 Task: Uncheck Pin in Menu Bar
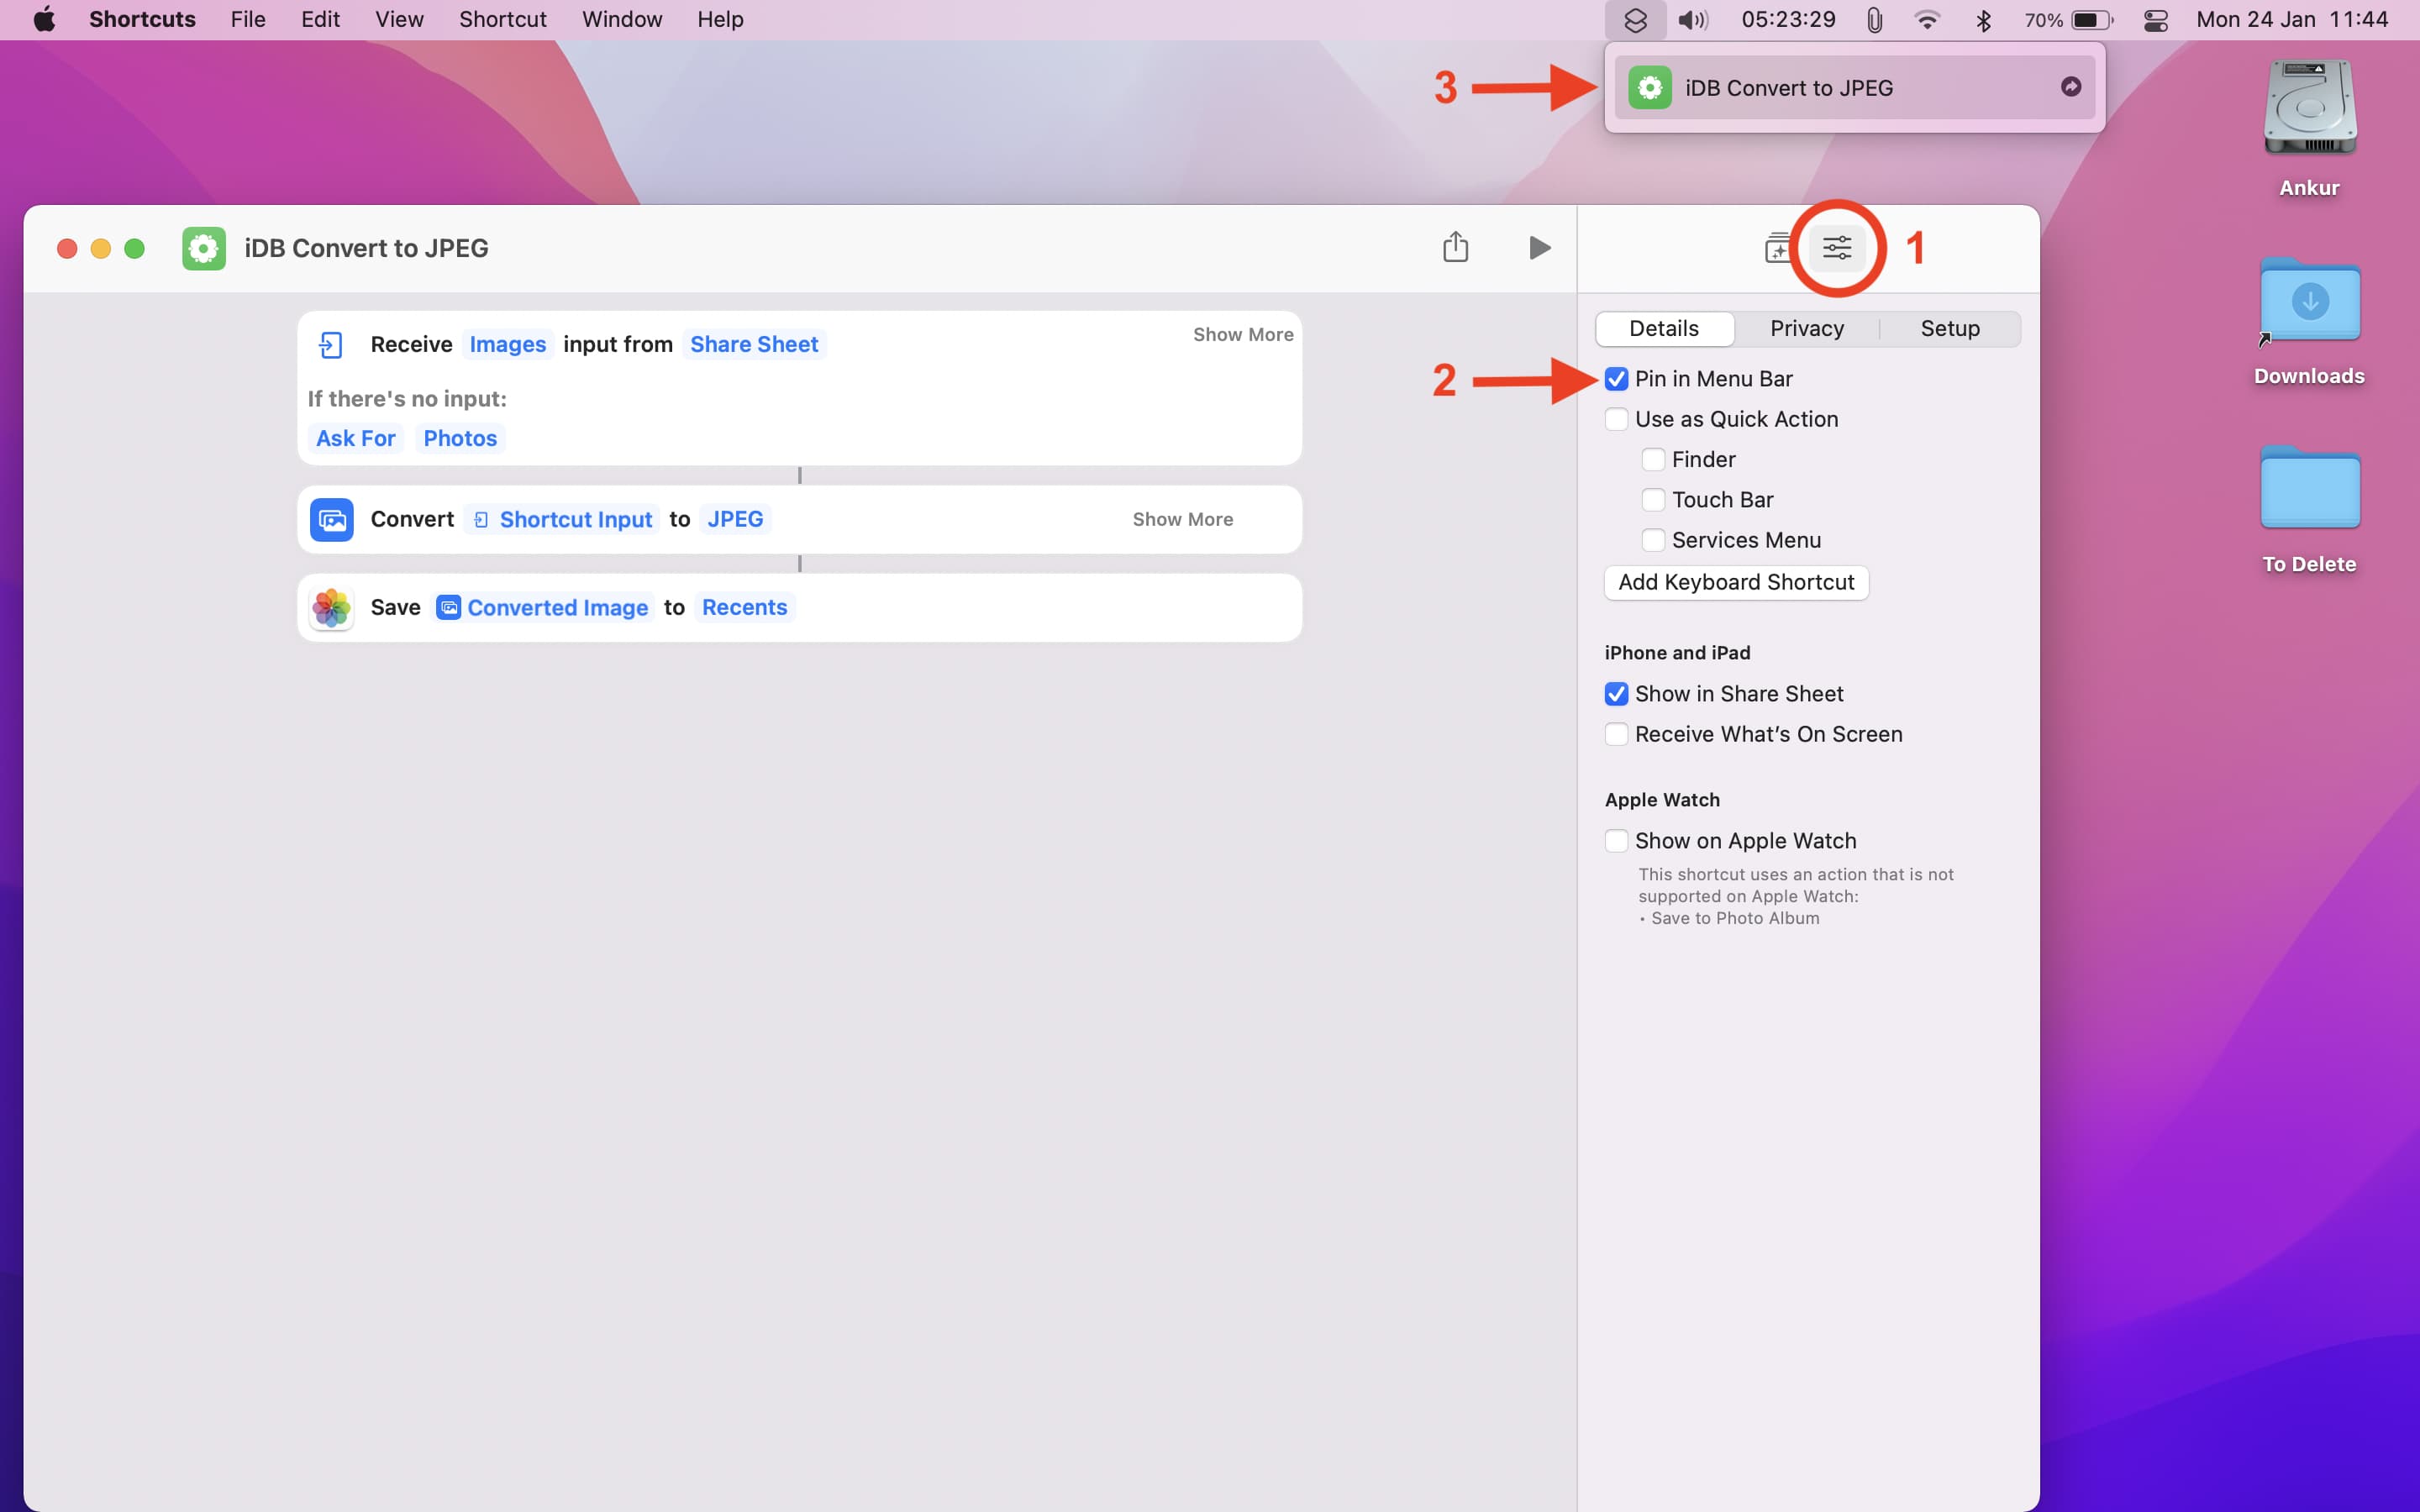1616,379
